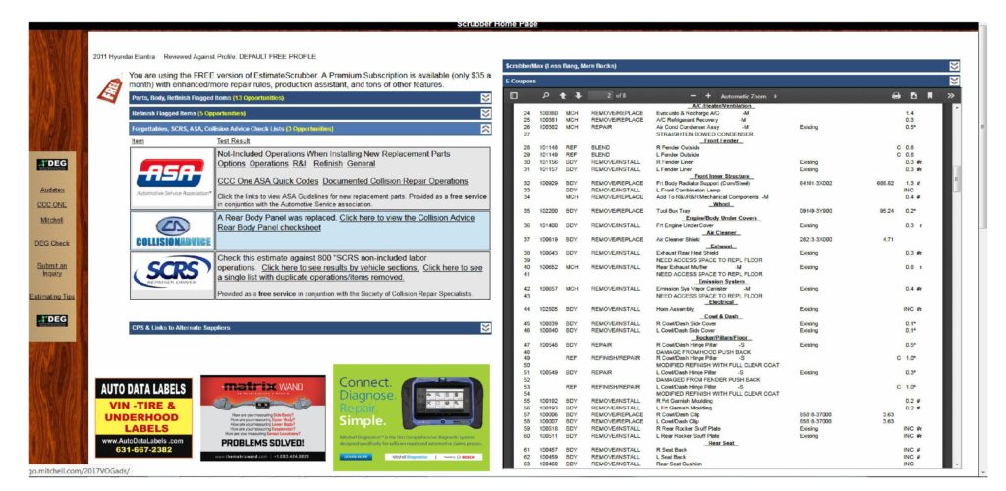Image resolution: width=1006 pixels, height=491 pixels.
Task: Open PDF tools double-arrow menu
Action: 950,95
